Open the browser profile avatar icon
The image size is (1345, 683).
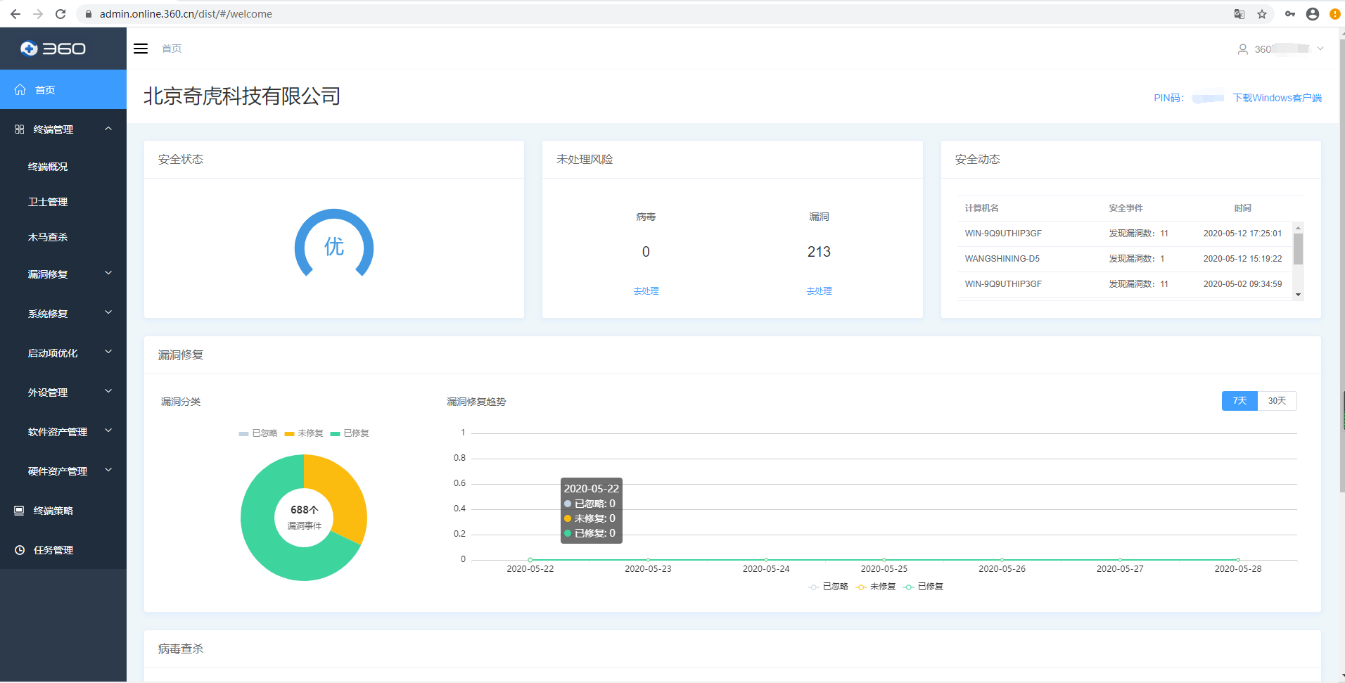point(1312,14)
